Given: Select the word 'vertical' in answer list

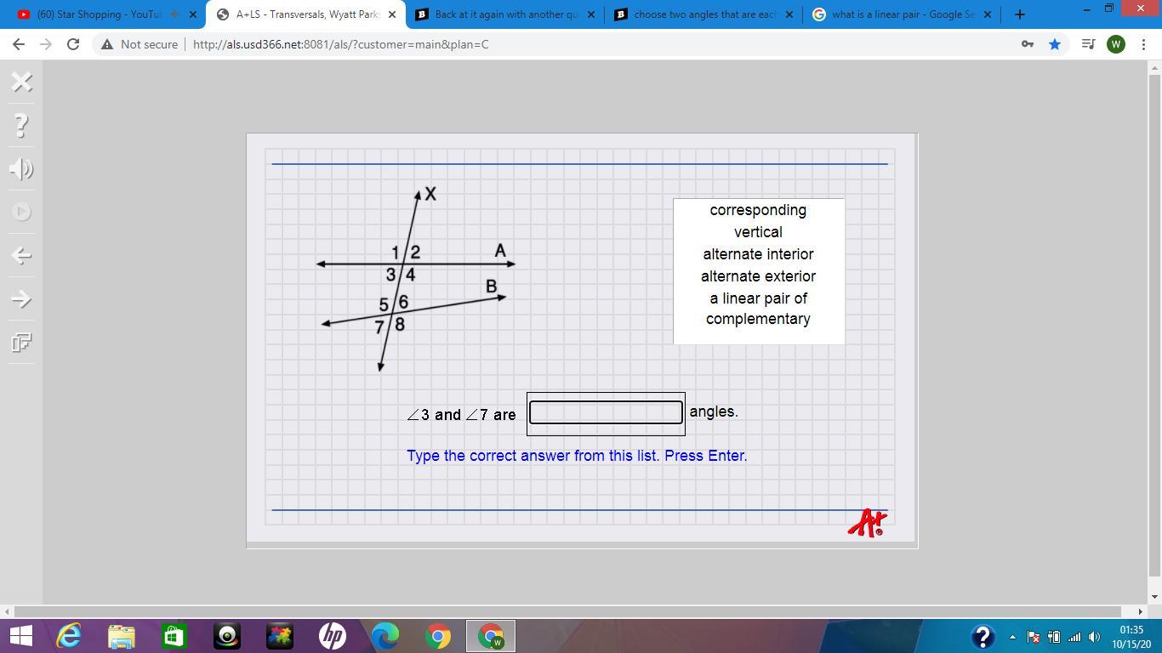Looking at the screenshot, I should pyautogui.click(x=758, y=232).
